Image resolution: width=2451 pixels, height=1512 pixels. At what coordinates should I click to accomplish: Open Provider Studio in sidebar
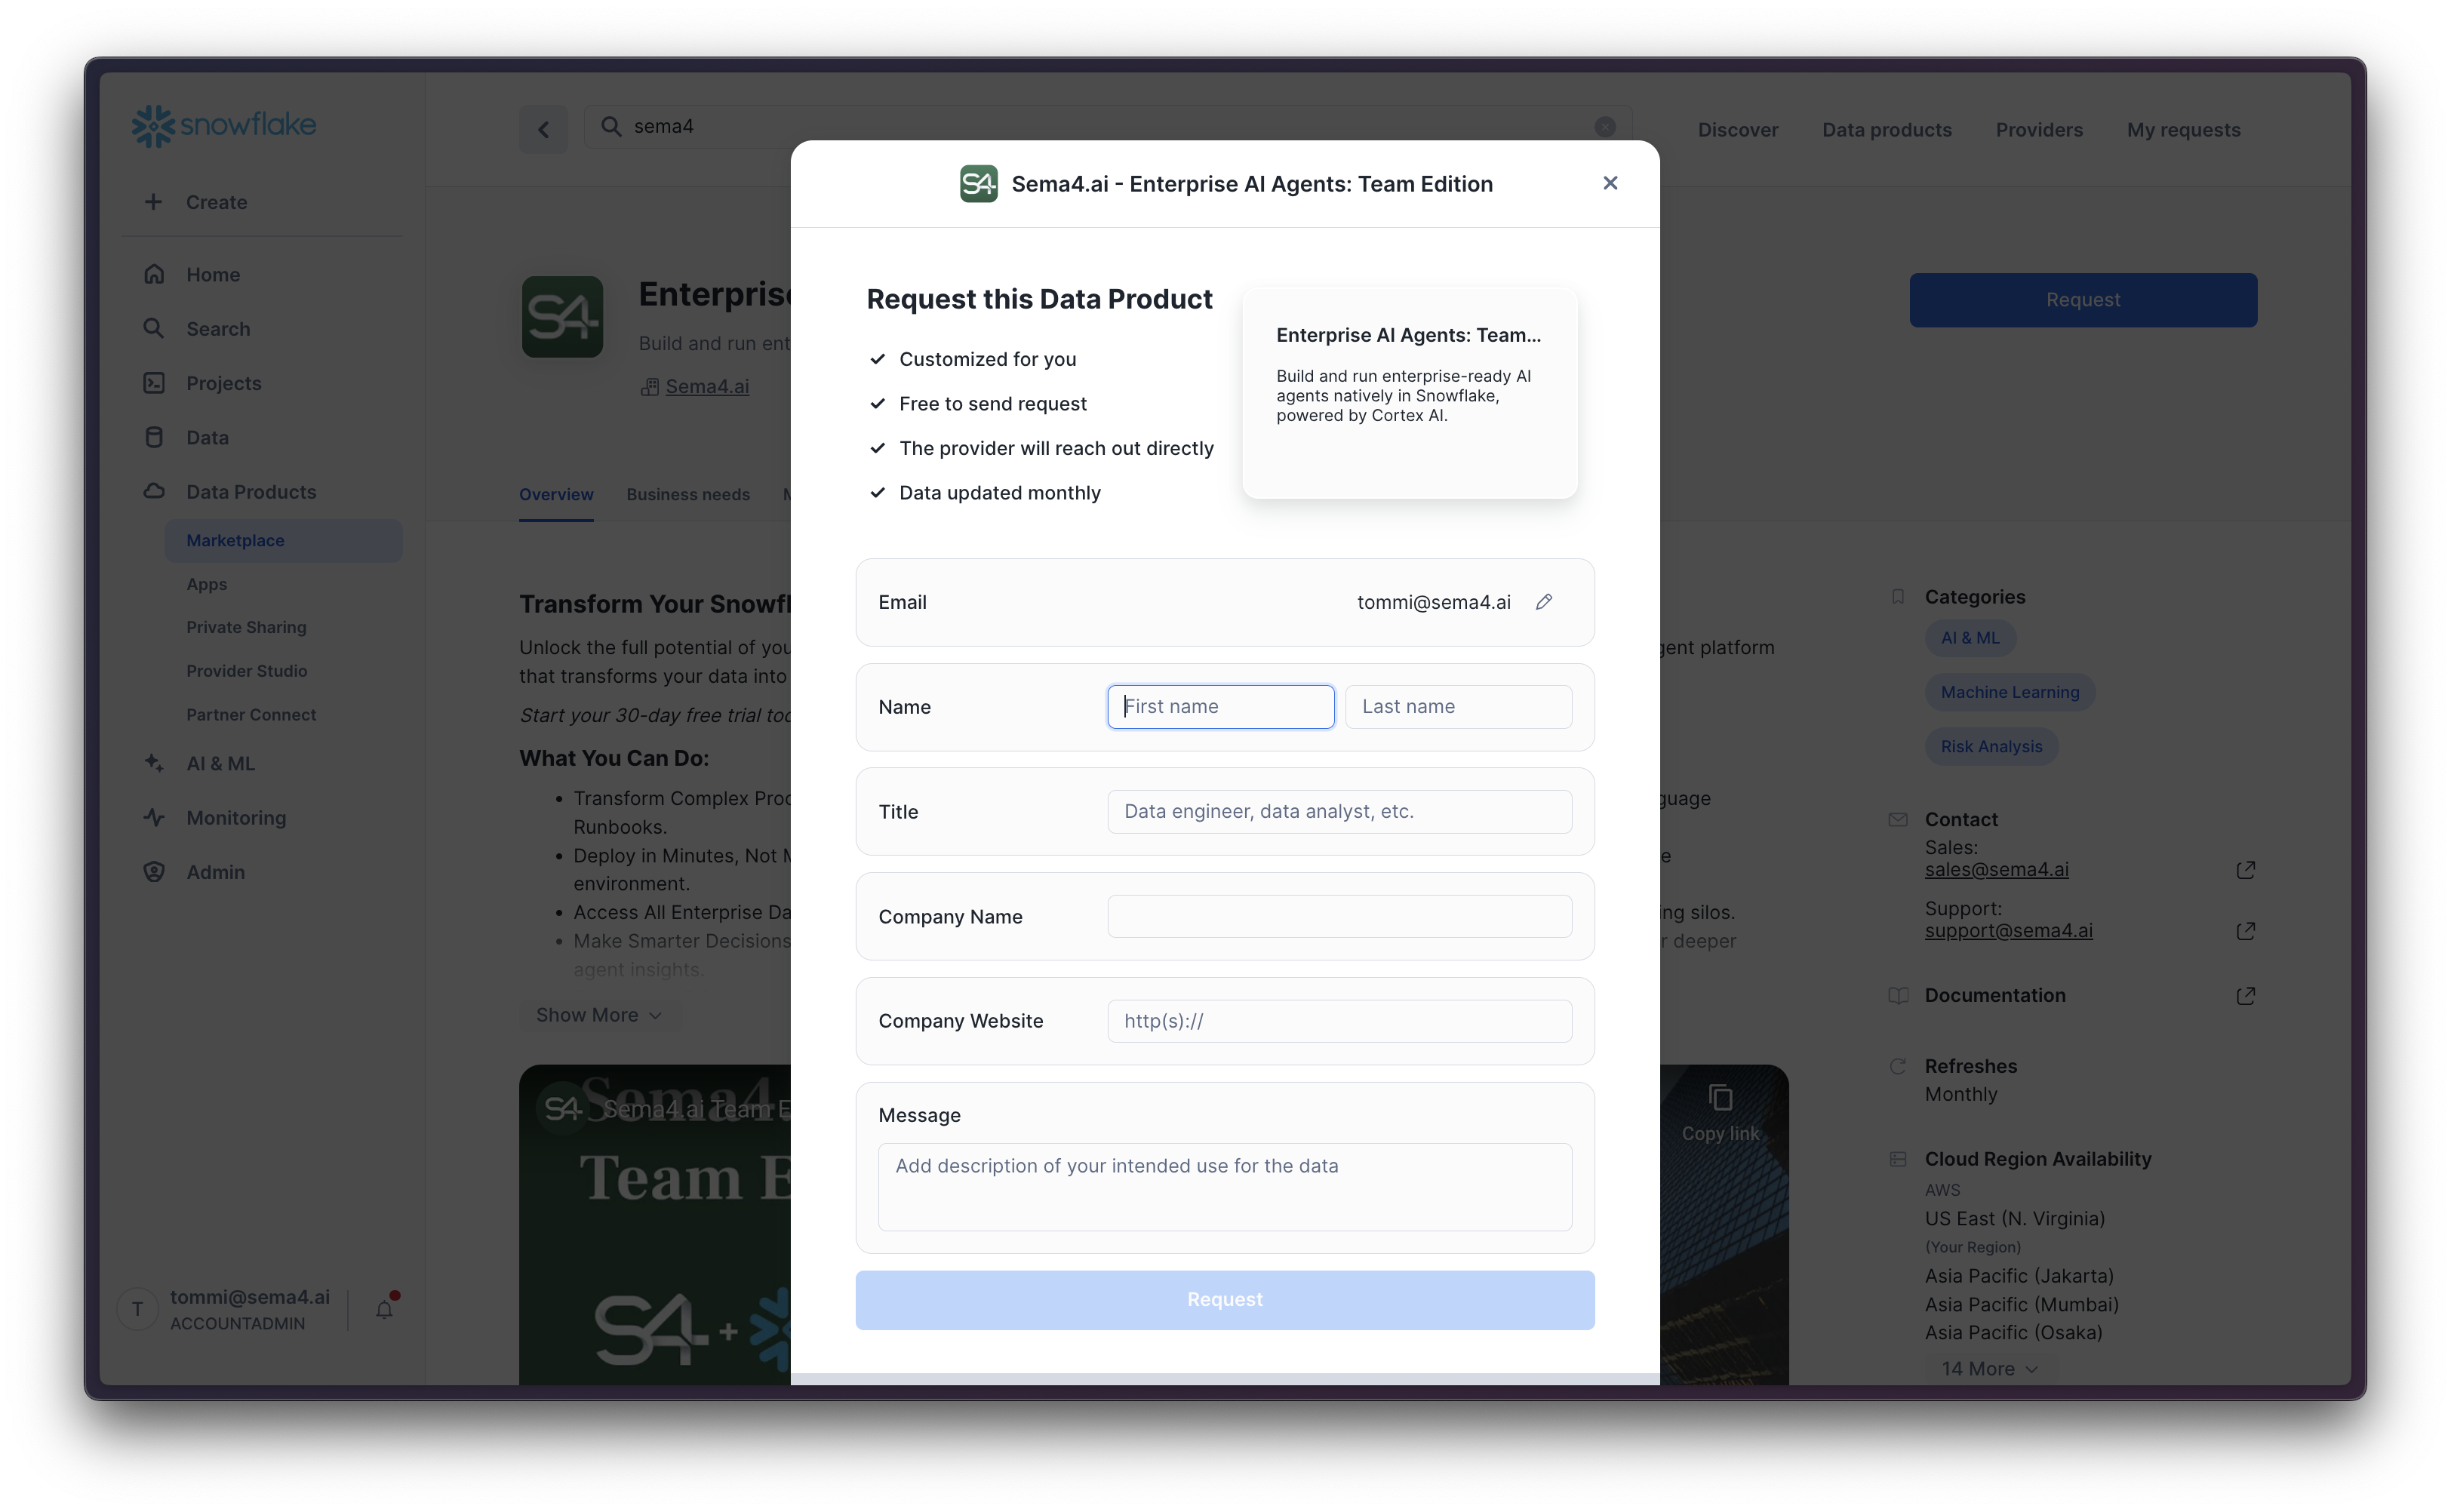pos(246,671)
